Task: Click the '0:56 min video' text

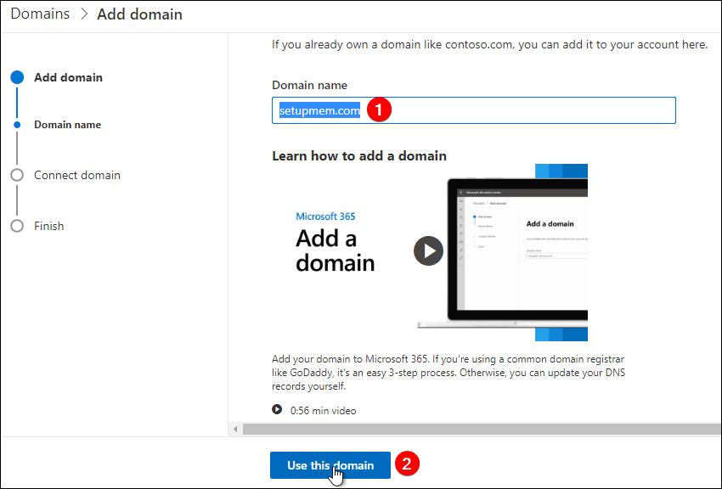Action: point(324,410)
